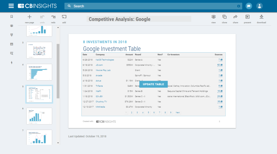Open sources icon for XtalPi row
The height and width of the screenshot is (154, 277).
coord(221,91)
